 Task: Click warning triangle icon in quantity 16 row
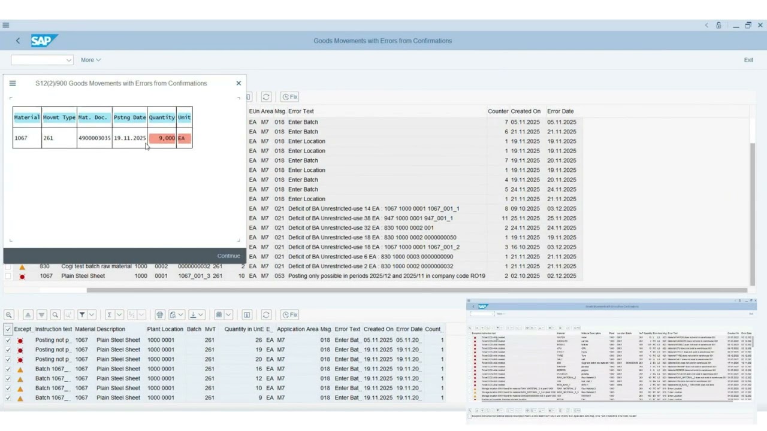tap(20, 369)
